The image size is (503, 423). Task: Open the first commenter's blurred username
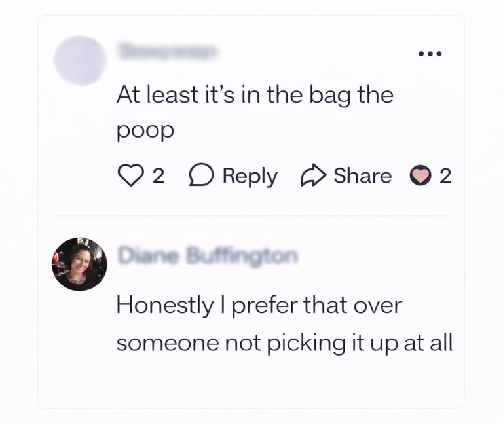[168, 51]
